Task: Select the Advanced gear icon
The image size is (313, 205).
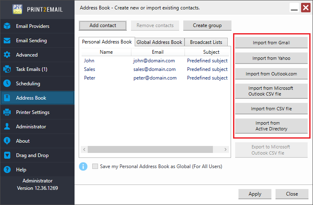Action: point(7,55)
